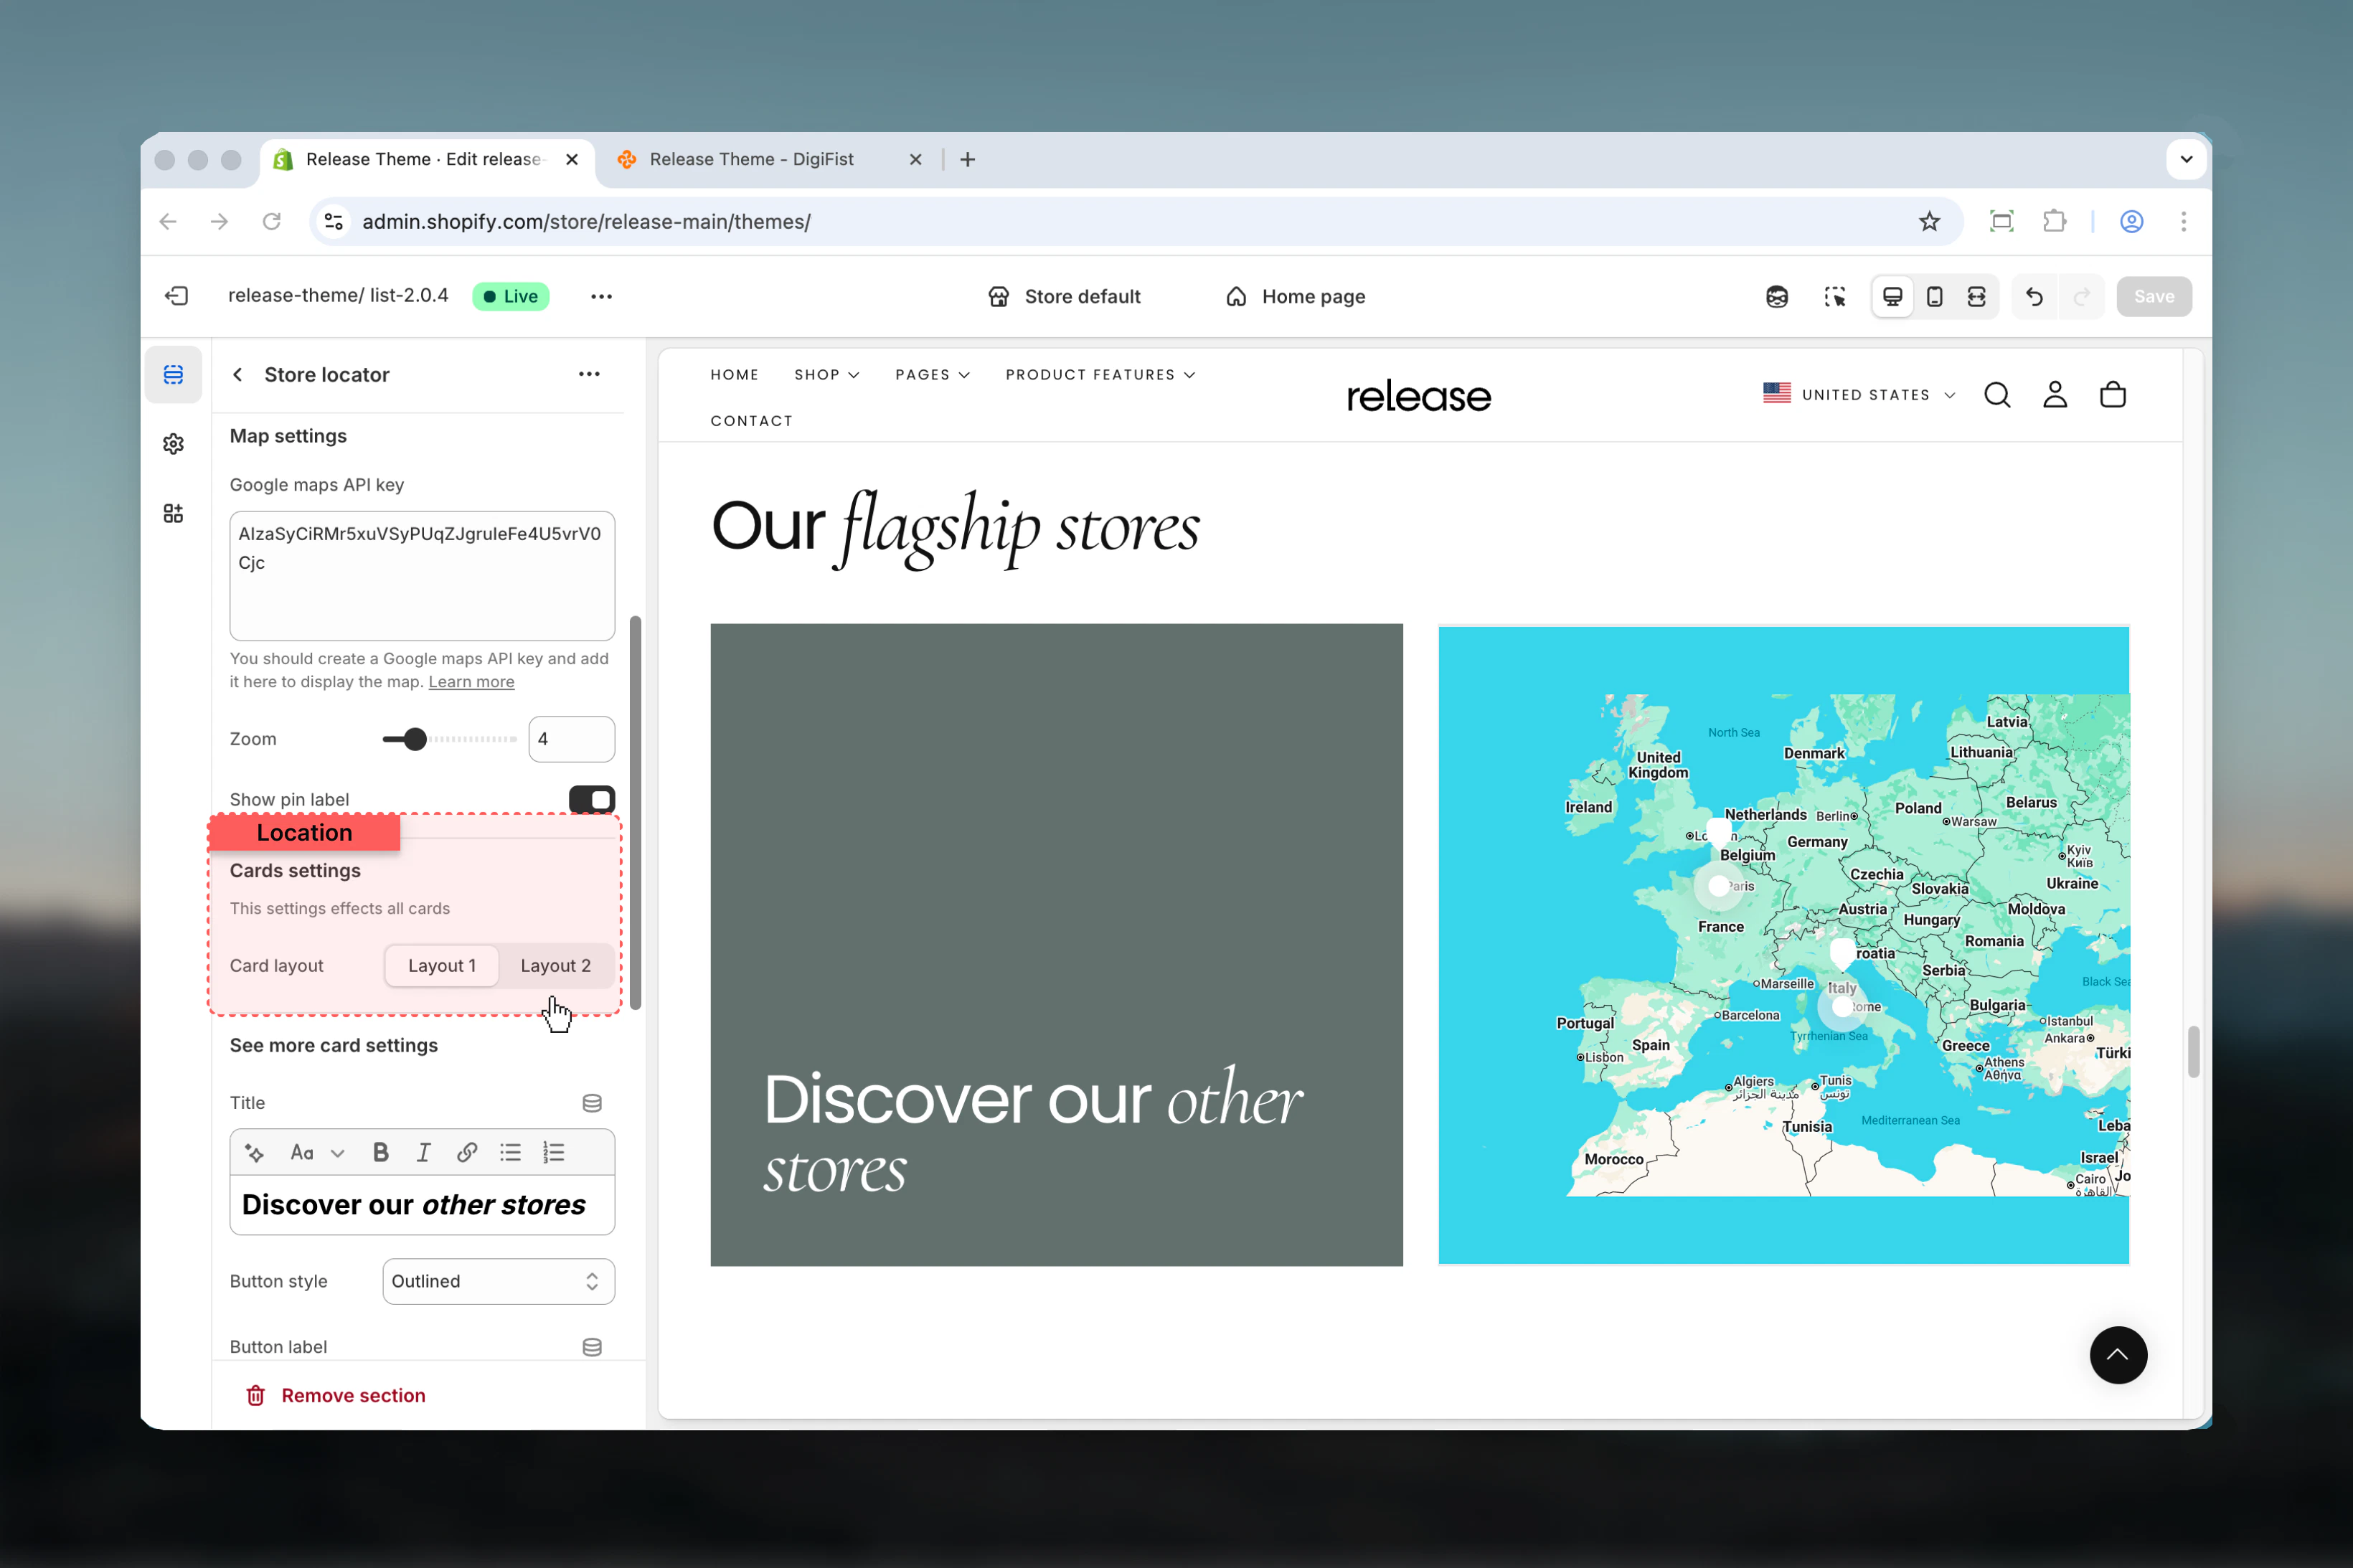Viewport: 2353px width, 1568px height.
Task: Click the release store logo
Action: click(1418, 396)
